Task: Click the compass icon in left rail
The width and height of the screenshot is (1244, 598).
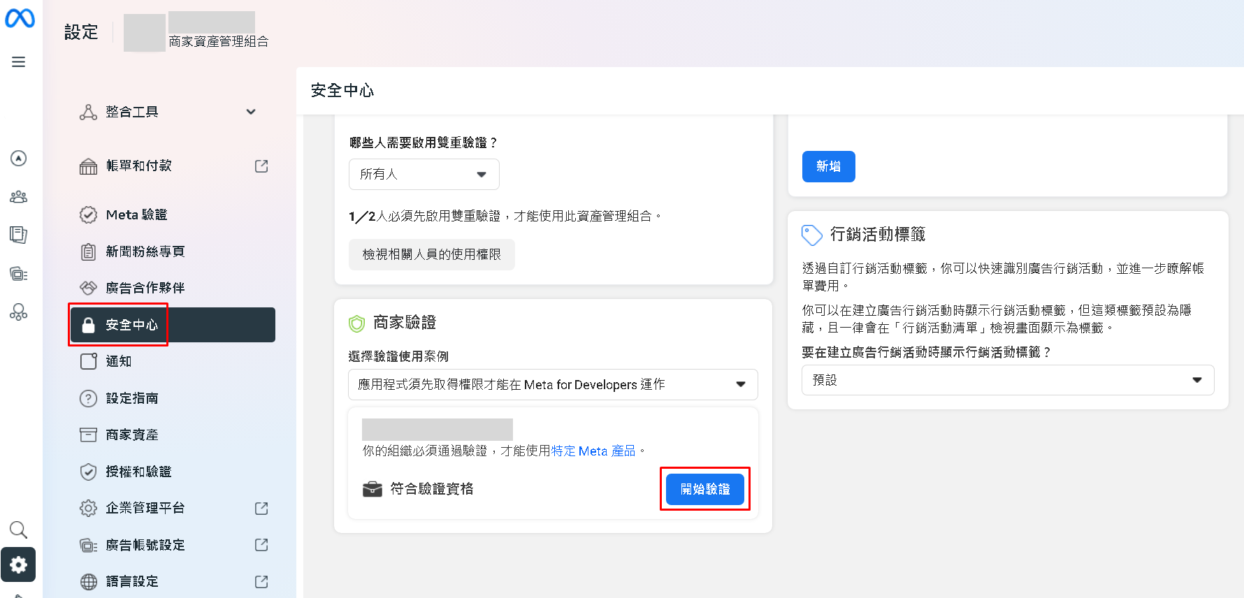Action: [19, 159]
